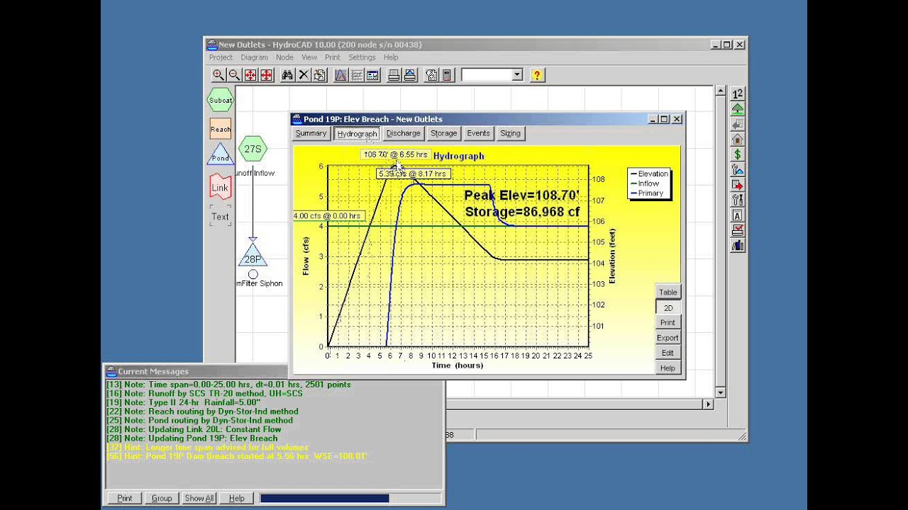Click the summary window toolbar icon

tap(372, 75)
